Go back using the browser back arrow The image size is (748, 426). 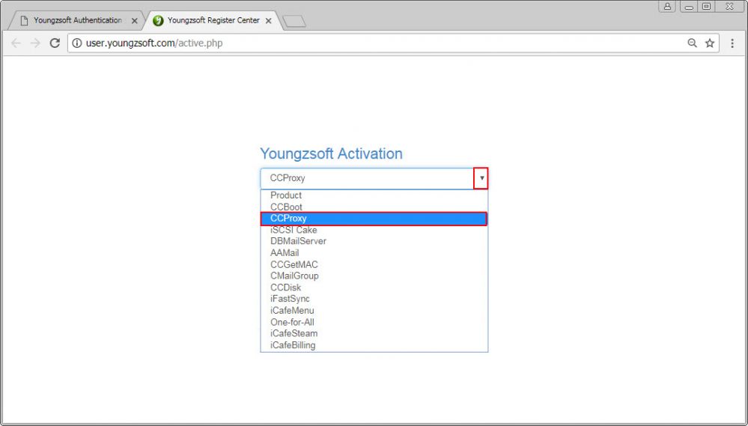point(16,43)
